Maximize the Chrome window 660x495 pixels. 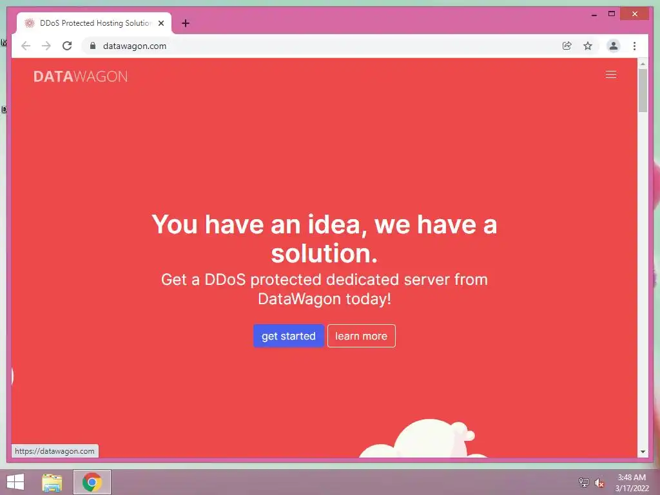612,14
